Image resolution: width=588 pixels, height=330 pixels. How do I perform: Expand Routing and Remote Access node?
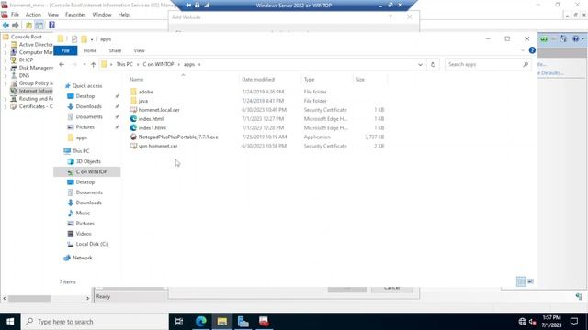point(6,99)
